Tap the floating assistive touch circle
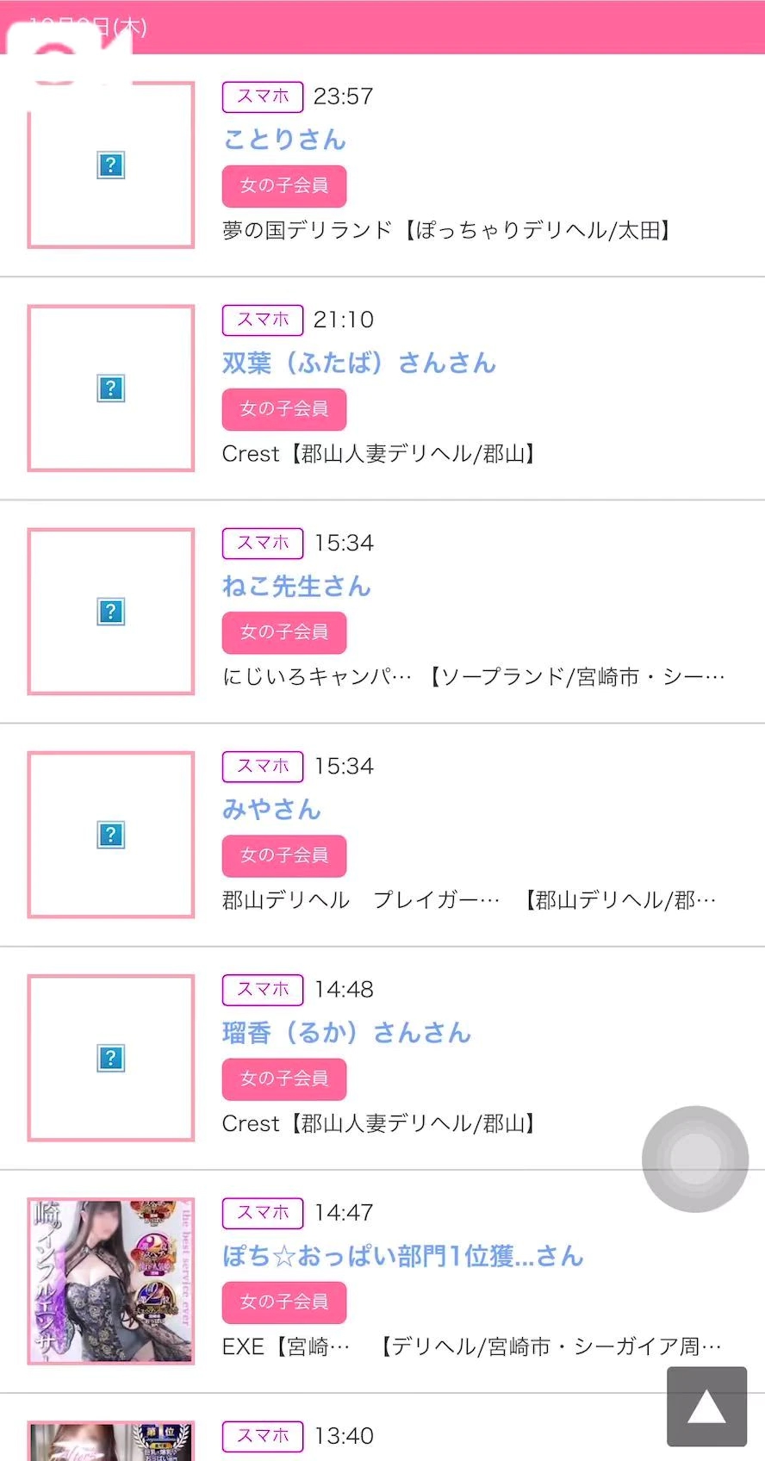The width and height of the screenshot is (765, 1461). [695, 1159]
